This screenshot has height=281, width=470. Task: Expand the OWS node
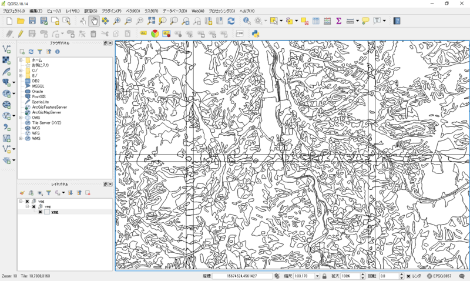tap(21, 118)
